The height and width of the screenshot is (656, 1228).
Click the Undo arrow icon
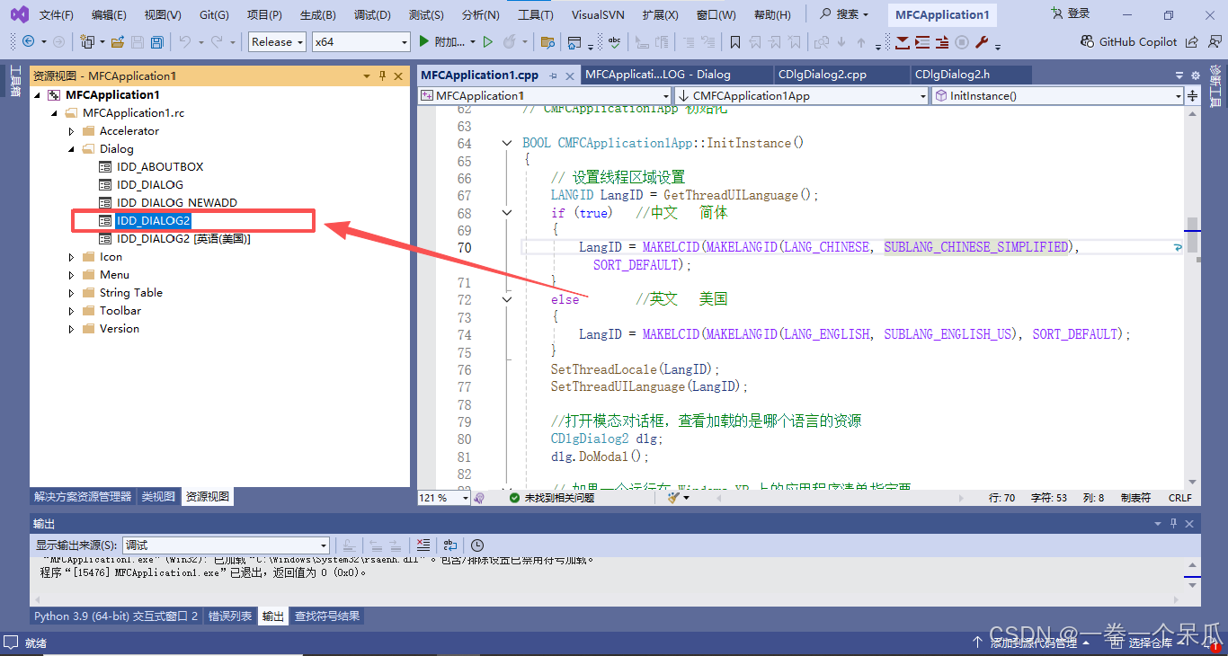tap(184, 41)
